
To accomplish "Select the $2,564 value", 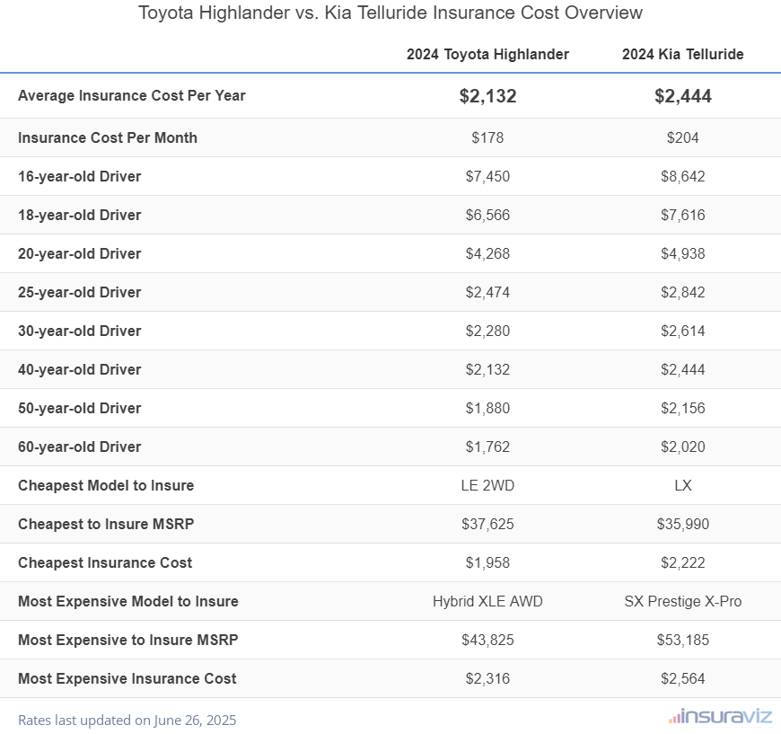I will 683,678.
